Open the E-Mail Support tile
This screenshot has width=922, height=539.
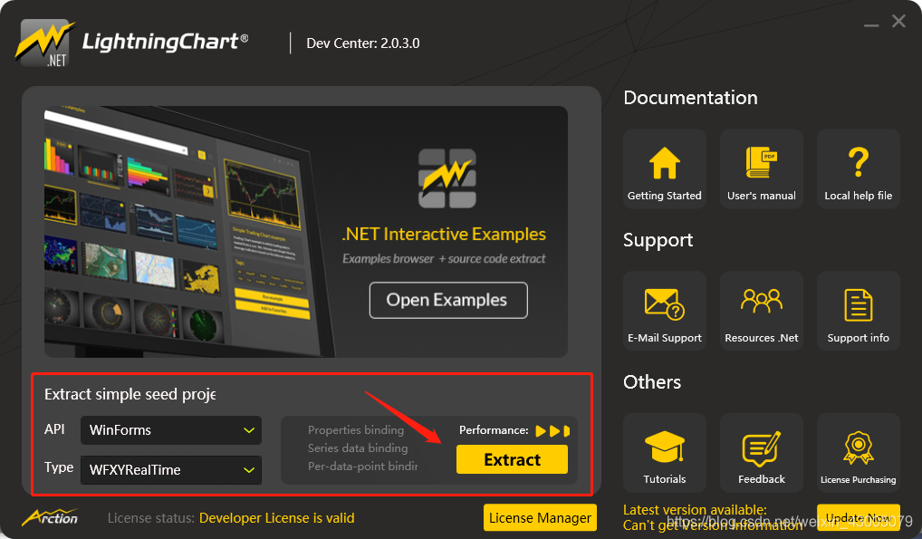pos(665,311)
